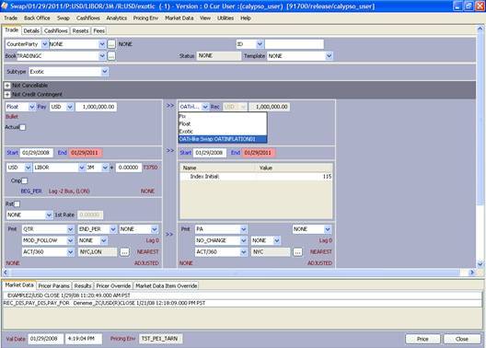This screenshot has height=348, width=486.
Task: Toggle the Actual checkbox
Action: (x=23, y=127)
